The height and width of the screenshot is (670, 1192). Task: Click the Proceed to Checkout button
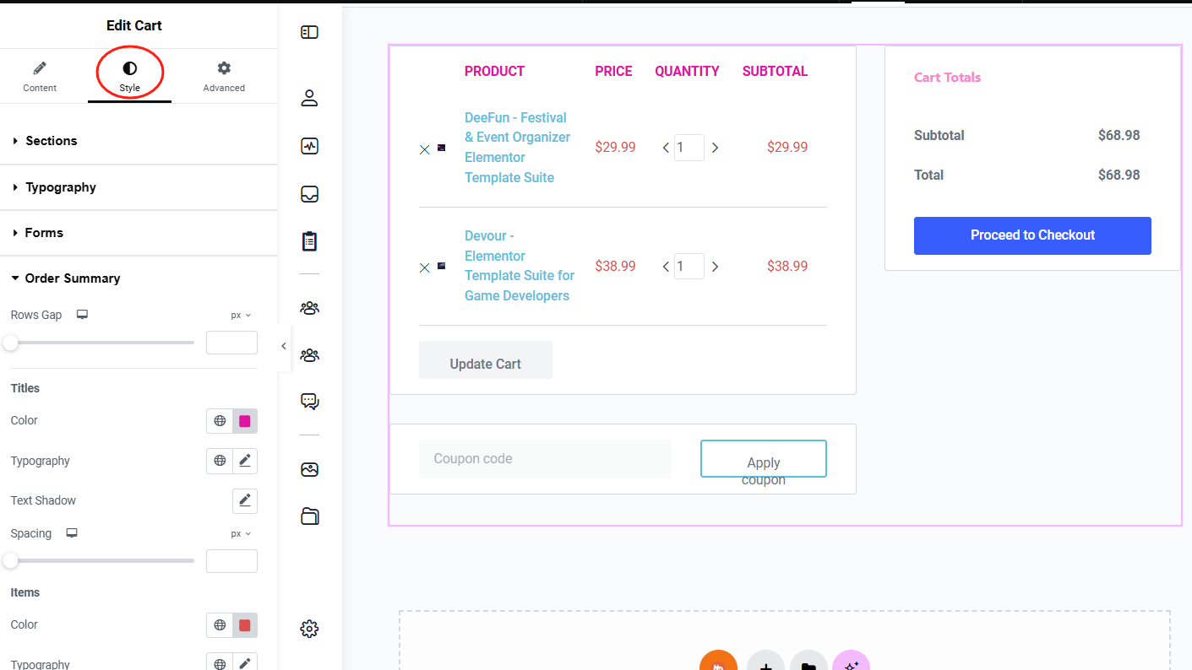tap(1031, 235)
